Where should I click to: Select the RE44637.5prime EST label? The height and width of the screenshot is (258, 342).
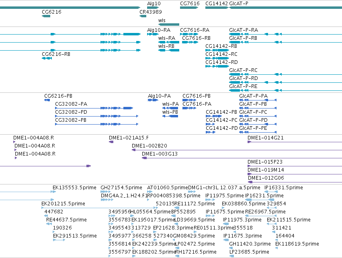(66, 220)
